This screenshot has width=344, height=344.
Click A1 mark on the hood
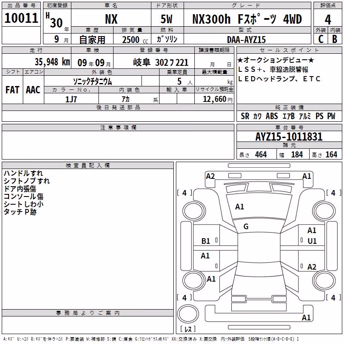click(240, 207)
